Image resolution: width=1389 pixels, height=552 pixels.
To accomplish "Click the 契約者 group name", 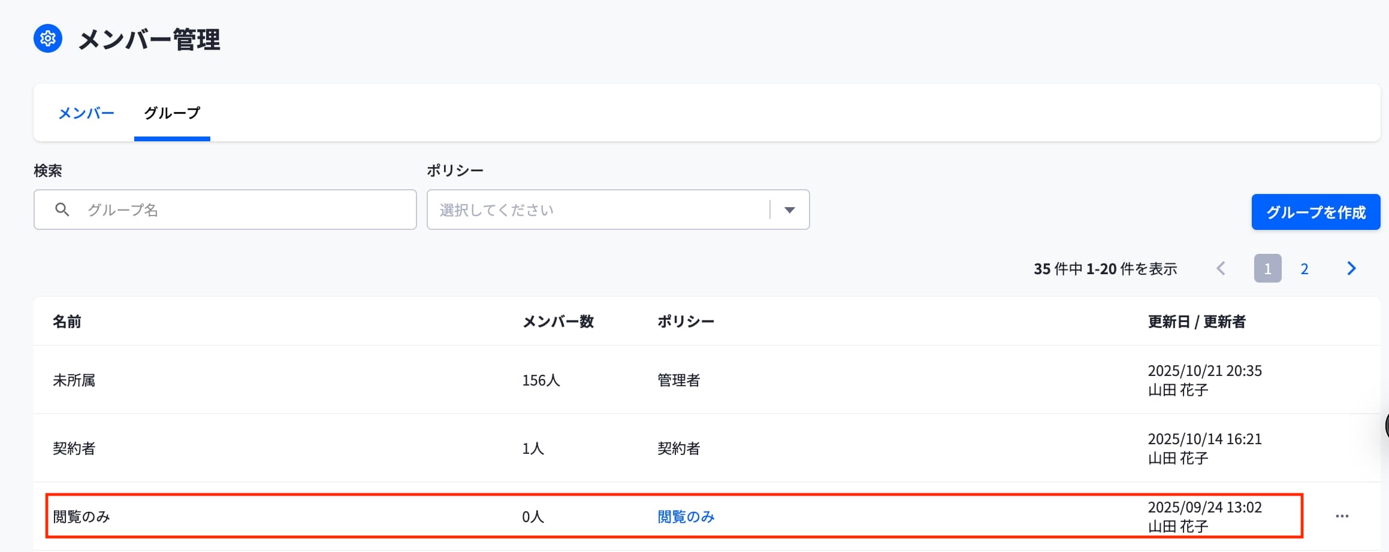I will pos(74,448).
